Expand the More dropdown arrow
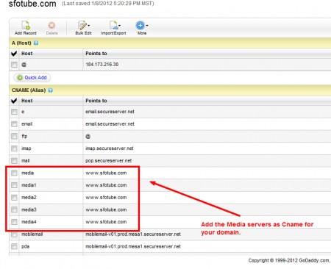The width and height of the screenshot is (331, 269). coord(146,26)
